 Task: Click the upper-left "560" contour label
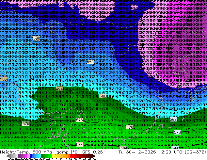click(37, 39)
